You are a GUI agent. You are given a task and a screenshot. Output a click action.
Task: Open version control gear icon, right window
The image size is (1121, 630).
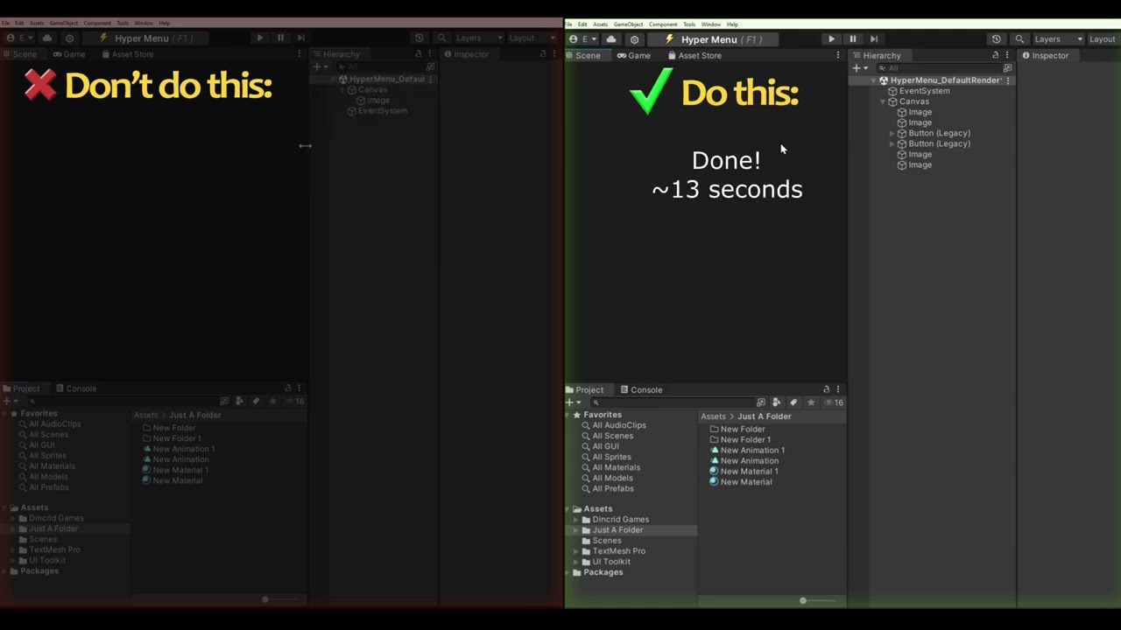click(x=634, y=38)
